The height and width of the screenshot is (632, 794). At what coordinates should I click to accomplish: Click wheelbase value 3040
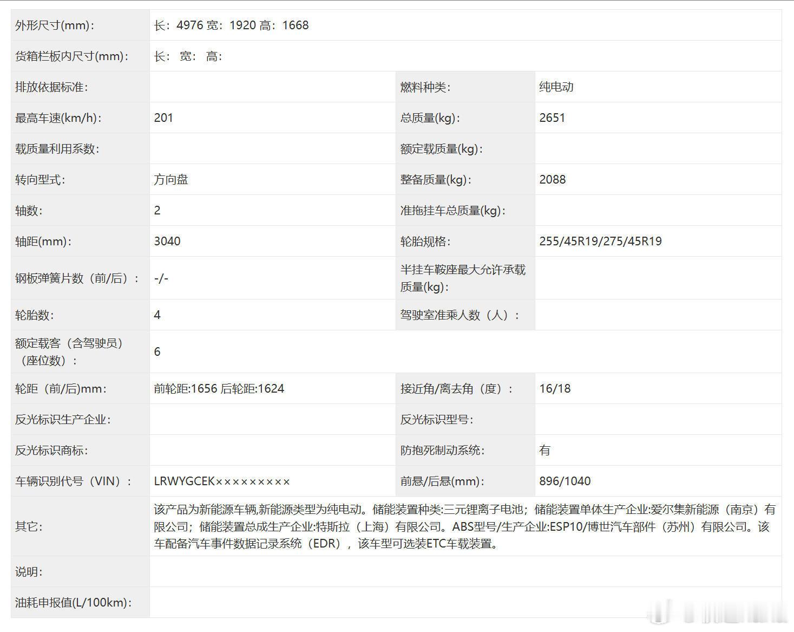tap(167, 241)
